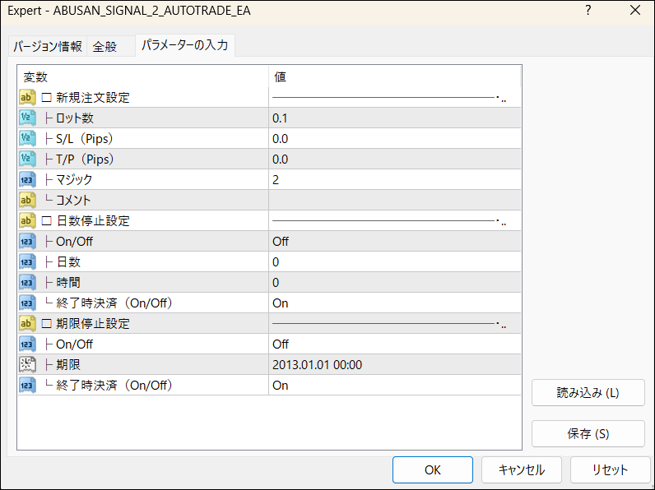Click the help question mark button
The width and height of the screenshot is (655, 490).
pyautogui.click(x=588, y=11)
